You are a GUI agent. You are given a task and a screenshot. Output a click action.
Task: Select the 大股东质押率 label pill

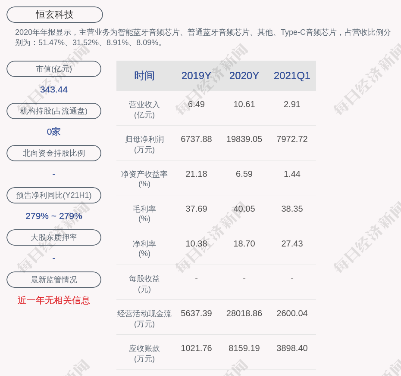54,237
